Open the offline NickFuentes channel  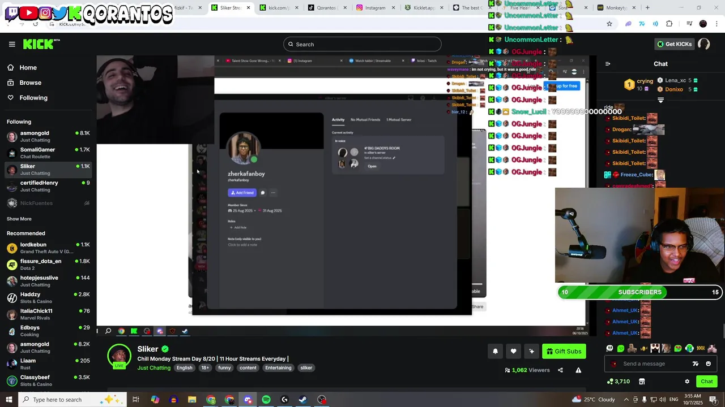pyautogui.click(x=48, y=203)
